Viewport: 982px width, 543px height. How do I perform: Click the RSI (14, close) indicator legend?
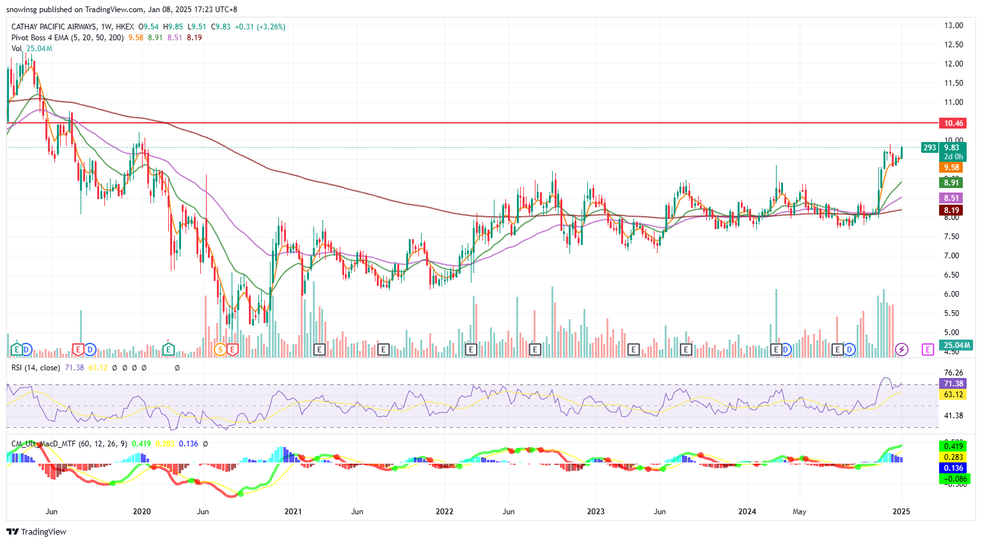36,368
